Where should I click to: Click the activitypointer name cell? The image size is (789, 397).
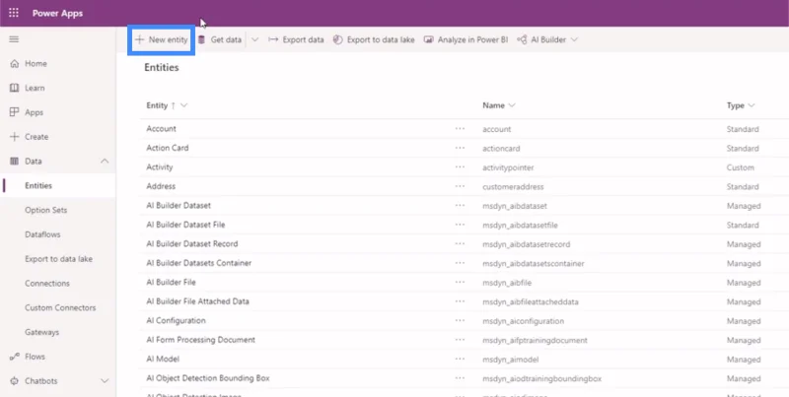pyautogui.click(x=508, y=167)
